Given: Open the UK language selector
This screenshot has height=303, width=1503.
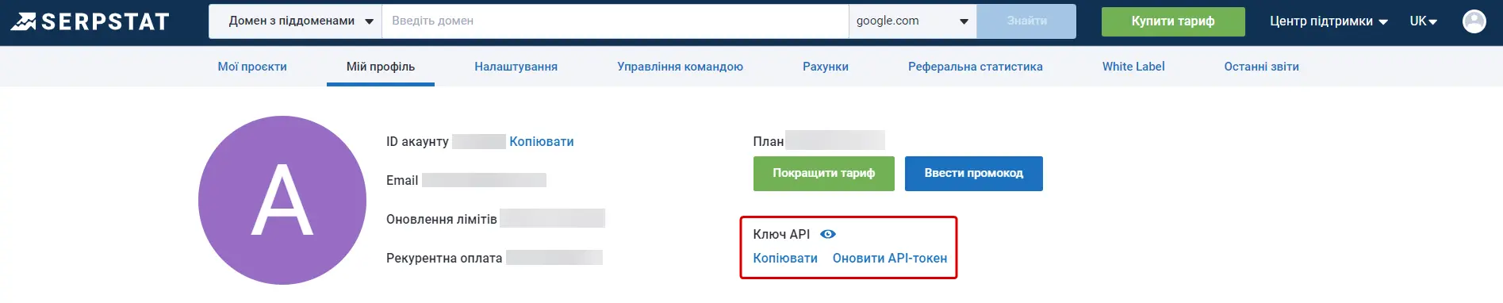Looking at the screenshot, I should tap(1424, 21).
